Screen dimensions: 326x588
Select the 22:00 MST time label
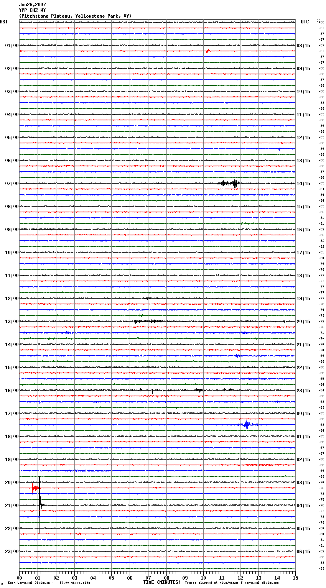tap(12, 529)
